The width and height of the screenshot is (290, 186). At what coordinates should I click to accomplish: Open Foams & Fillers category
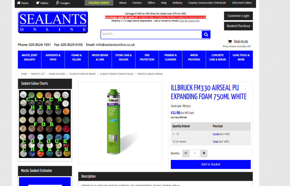pos(77,60)
